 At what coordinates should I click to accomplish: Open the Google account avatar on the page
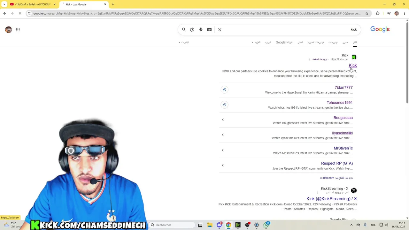pyautogui.click(x=9, y=30)
